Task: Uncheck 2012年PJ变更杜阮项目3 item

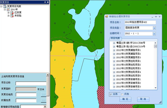Action: tap(114, 69)
